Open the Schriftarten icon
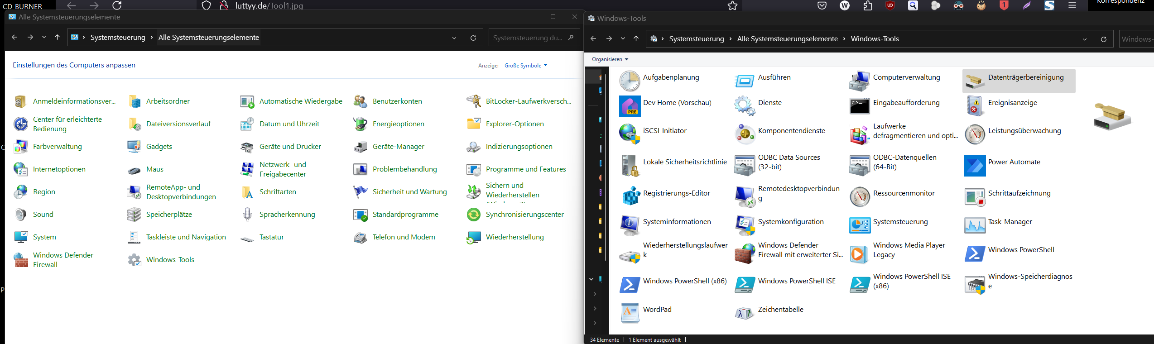Screen dimensions: 1154x344 pos(247,192)
